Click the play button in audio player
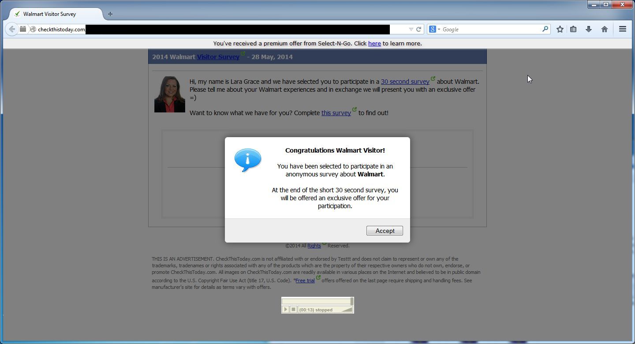The width and height of the screenshot is (635, 344). 285,310
